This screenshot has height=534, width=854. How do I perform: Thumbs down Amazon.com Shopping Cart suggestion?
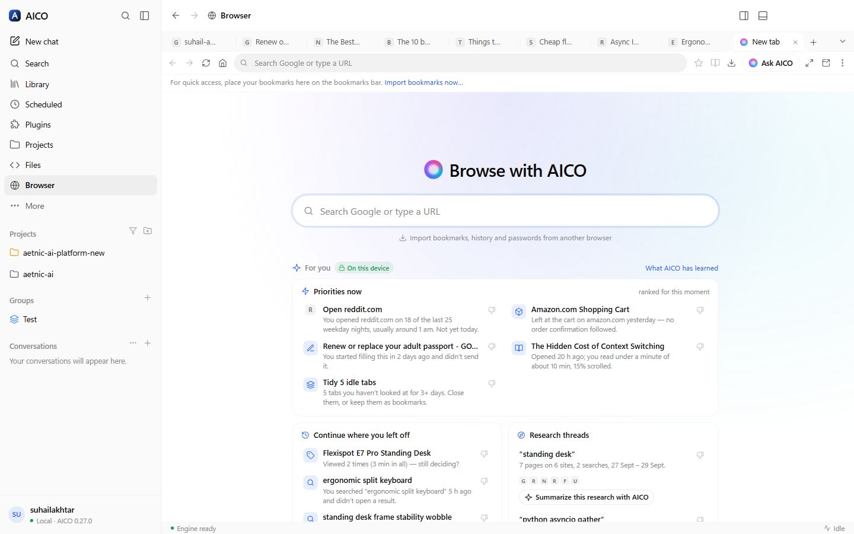(700, 310)
